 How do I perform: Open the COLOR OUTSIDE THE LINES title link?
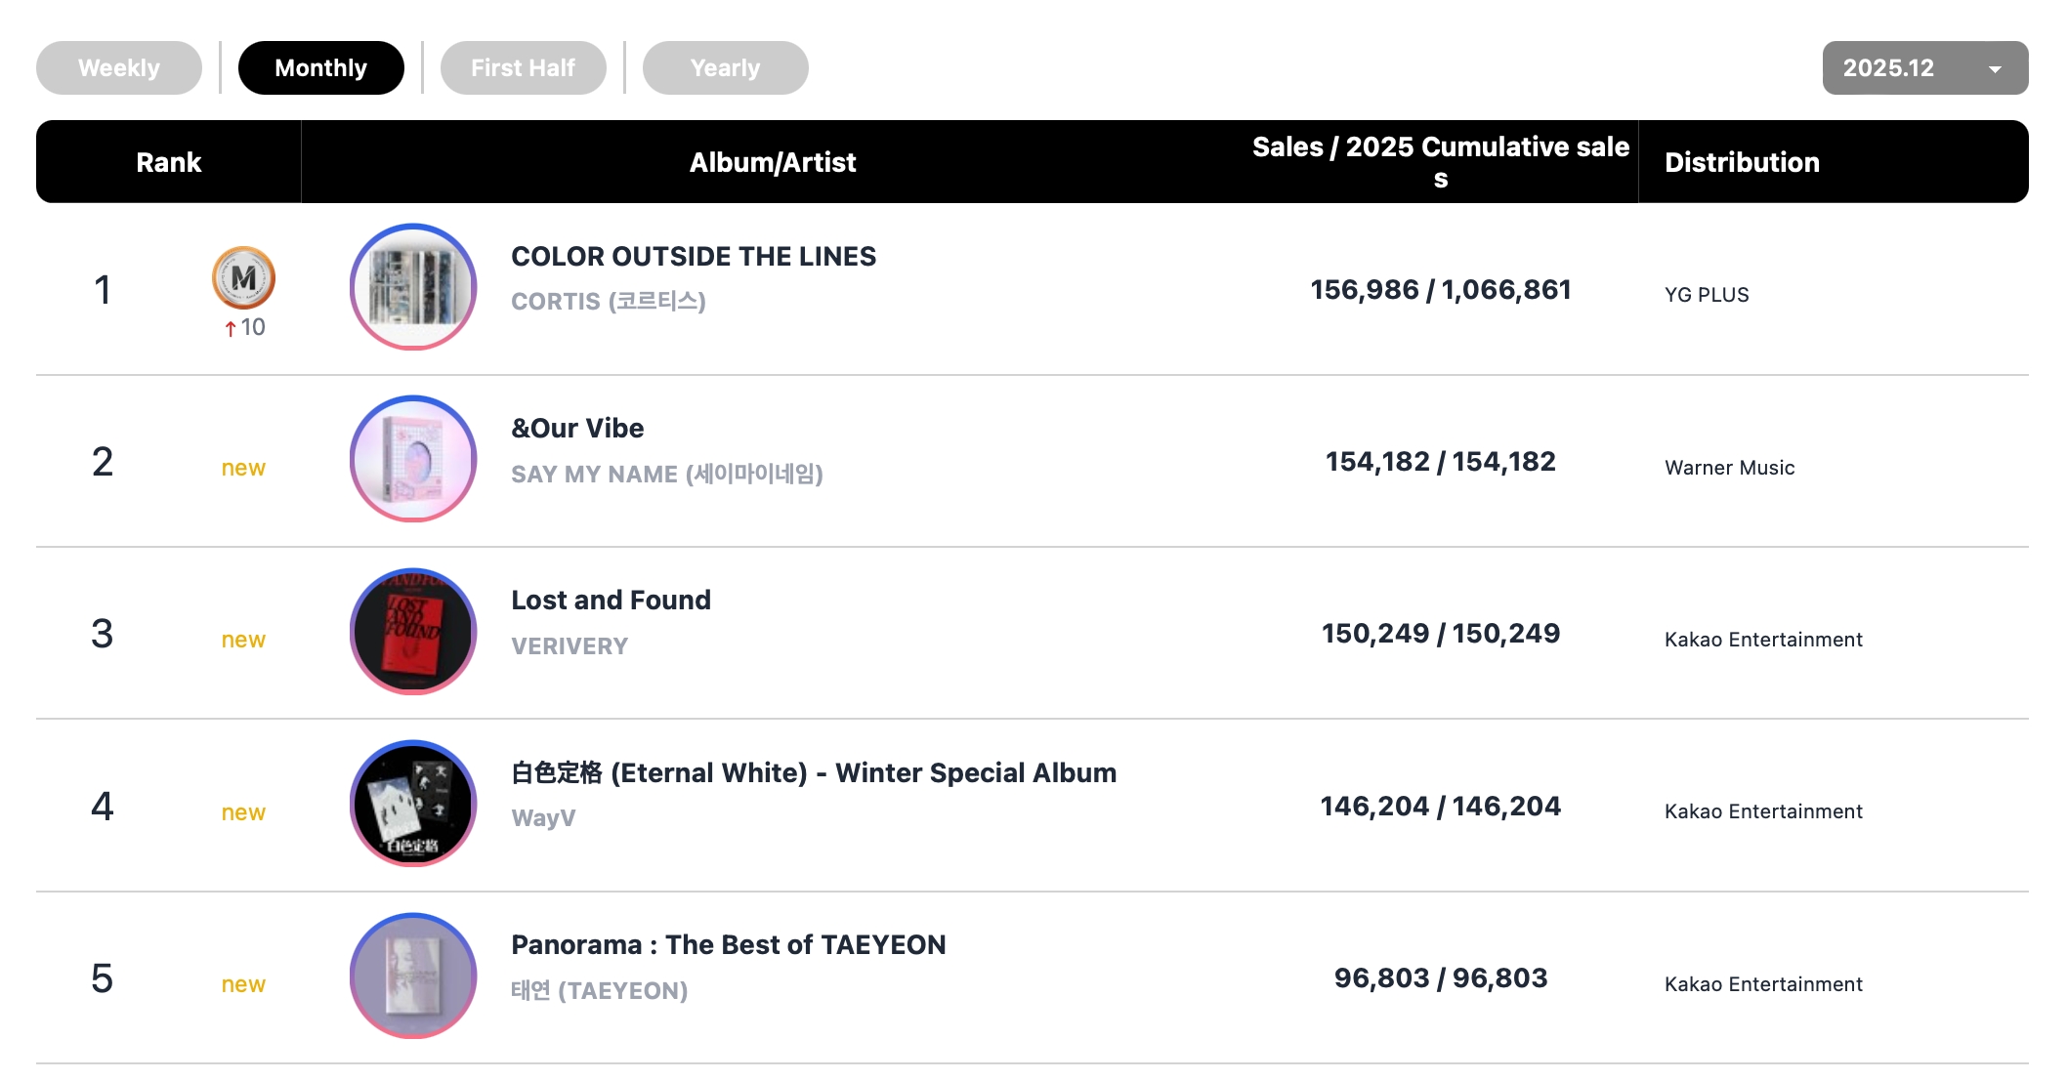(694, 257)
